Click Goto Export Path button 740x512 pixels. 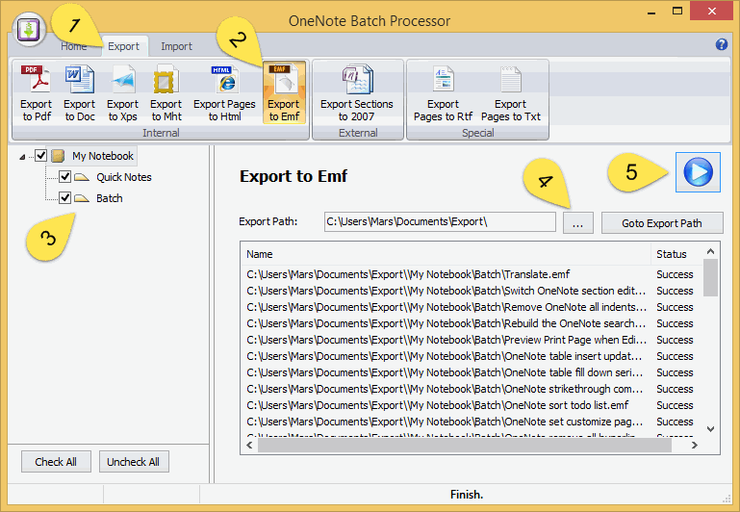tap(662, 223)
